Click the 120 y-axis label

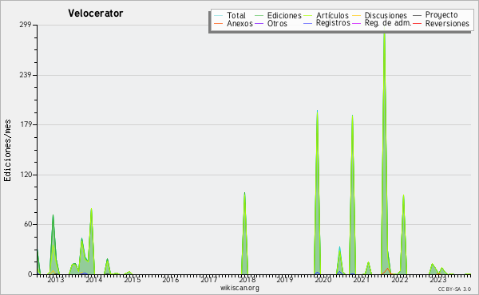coord(26,175)
